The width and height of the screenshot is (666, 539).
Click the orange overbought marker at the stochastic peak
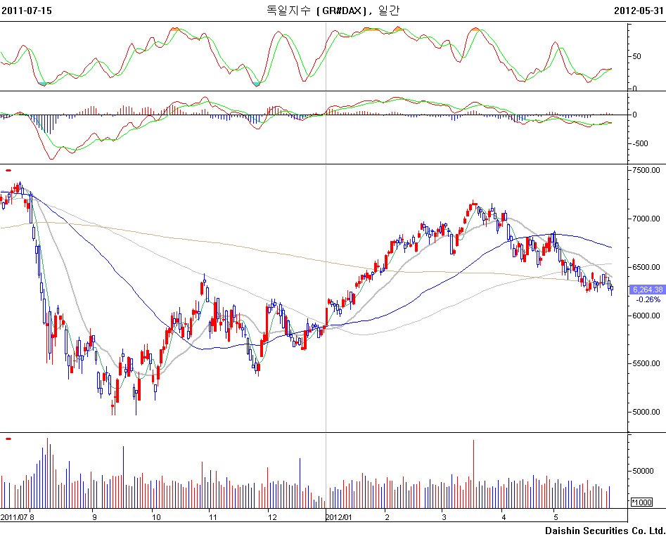click(174, 29)
